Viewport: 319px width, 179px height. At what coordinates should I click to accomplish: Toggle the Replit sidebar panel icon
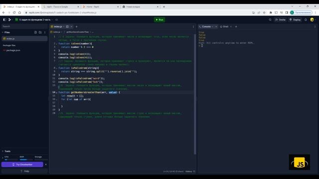(4, 20)
